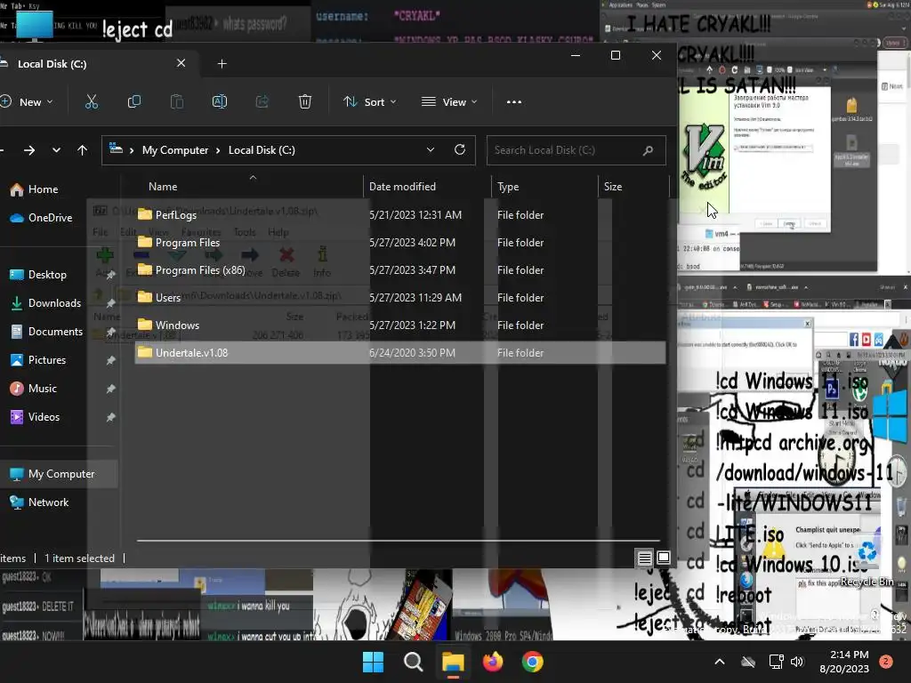The image size is (911, 683).
Task: Sort by the Name column header
Action: [163, 187]
